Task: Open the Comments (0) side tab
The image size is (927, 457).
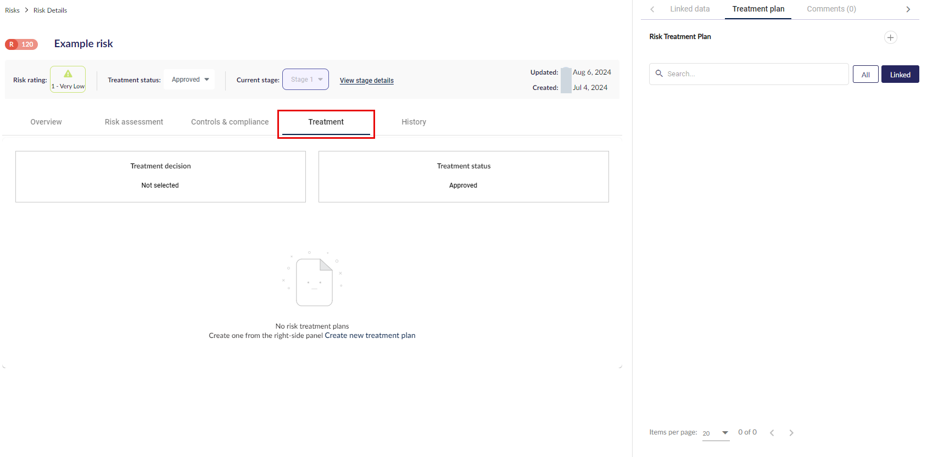Action: click(831, 9)
